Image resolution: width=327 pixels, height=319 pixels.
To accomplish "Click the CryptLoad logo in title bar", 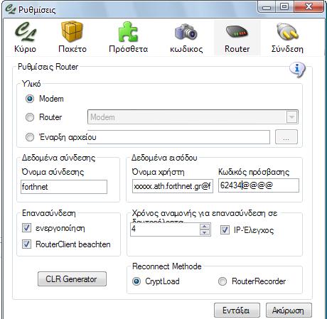I will pos(11,9).
